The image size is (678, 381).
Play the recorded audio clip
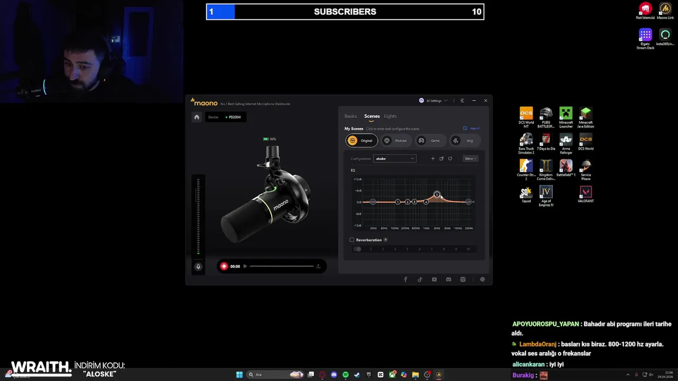coord(245,266)
